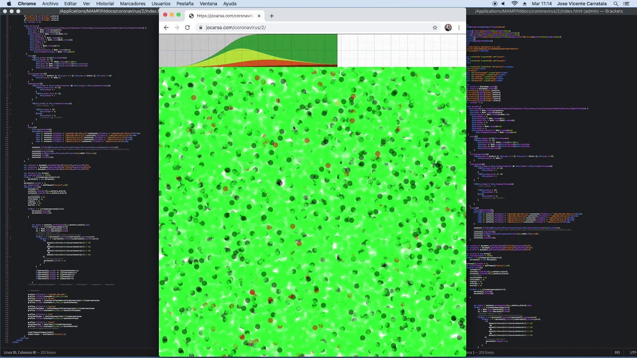The image size is (637, 358).
Task: Click the browser back arrow
Action: 166,27
